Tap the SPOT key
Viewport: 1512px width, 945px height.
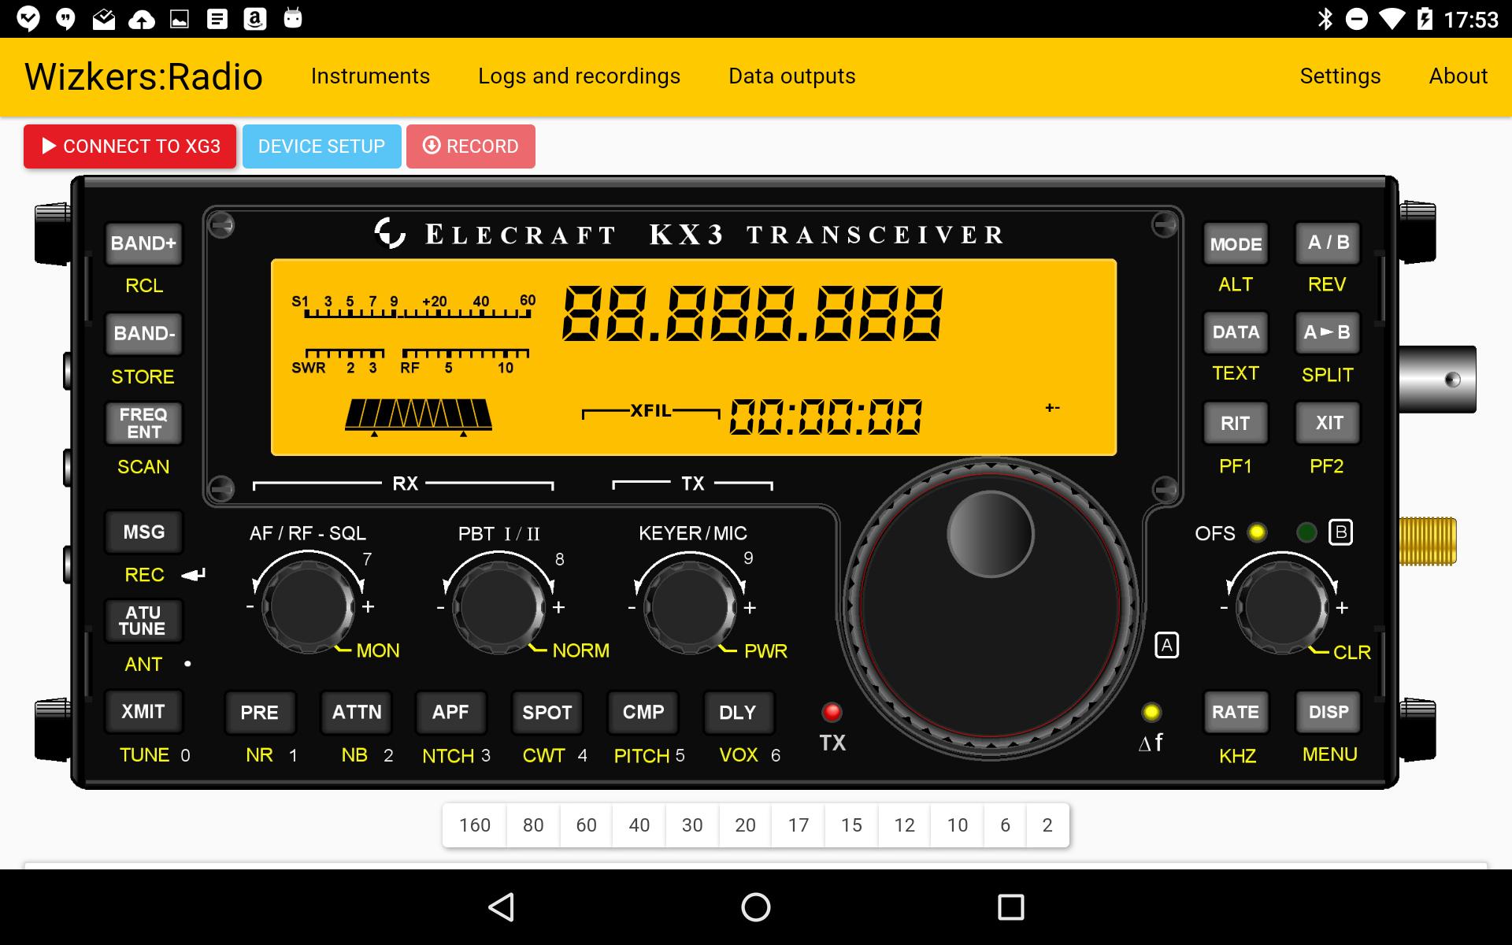point(547,713)
